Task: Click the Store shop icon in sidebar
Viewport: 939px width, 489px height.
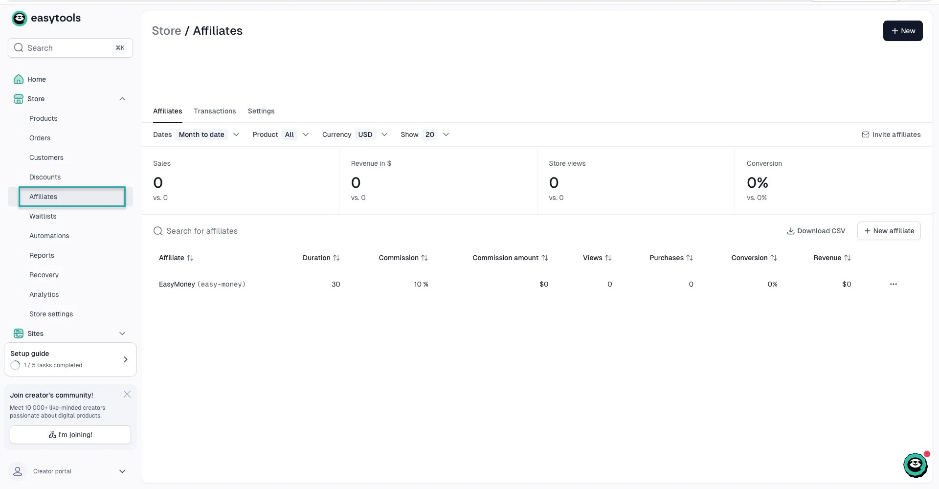Action: click(19, 99)
